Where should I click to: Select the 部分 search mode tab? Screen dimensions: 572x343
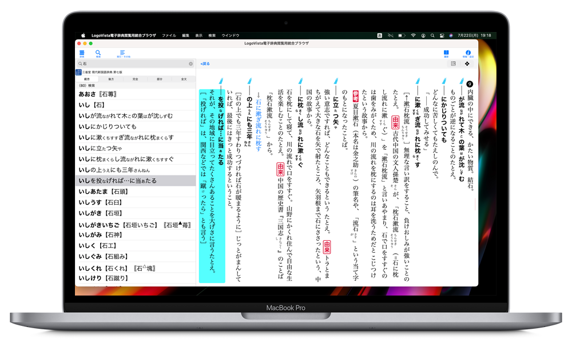(160, 79)
